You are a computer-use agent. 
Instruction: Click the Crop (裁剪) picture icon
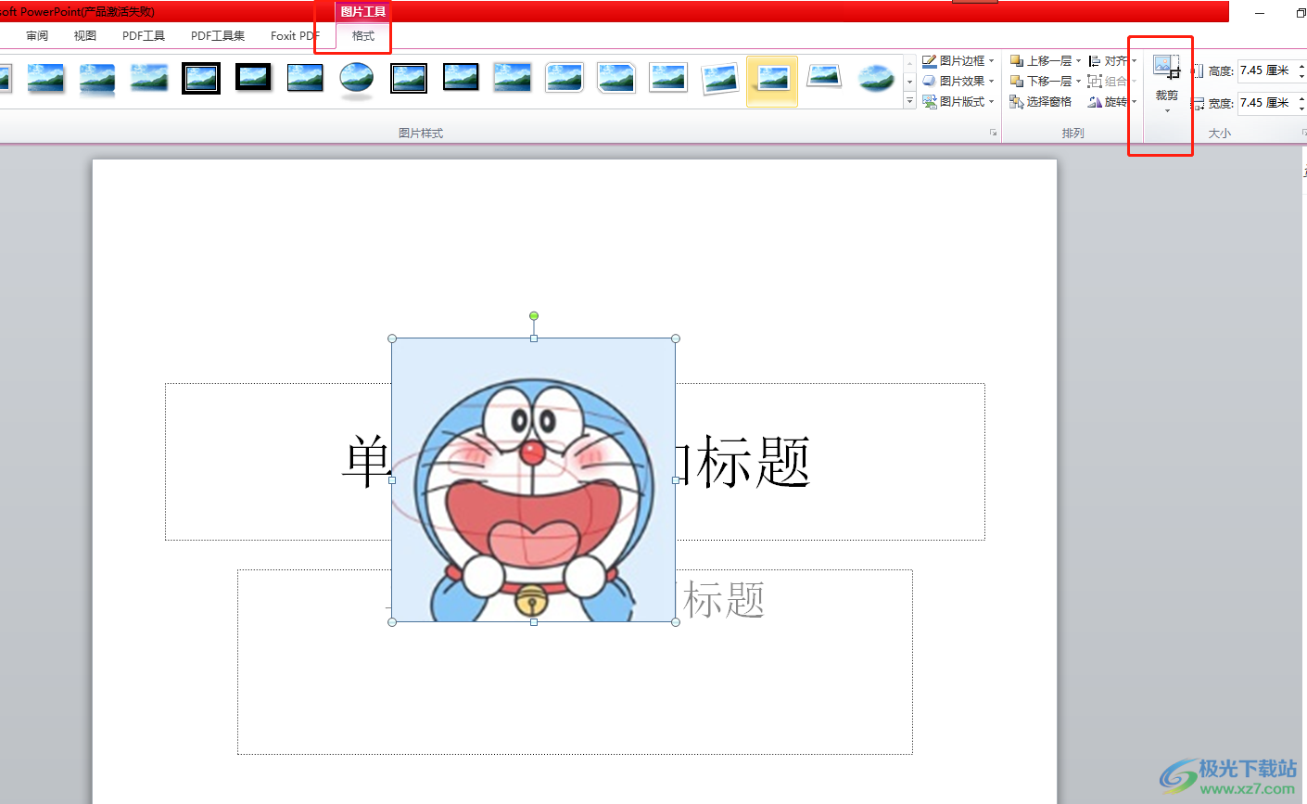1167,68
